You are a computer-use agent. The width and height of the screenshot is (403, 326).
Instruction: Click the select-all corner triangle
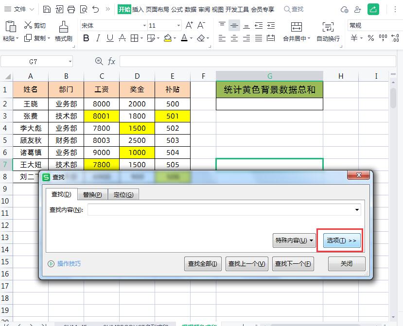(x=7, y=76)
